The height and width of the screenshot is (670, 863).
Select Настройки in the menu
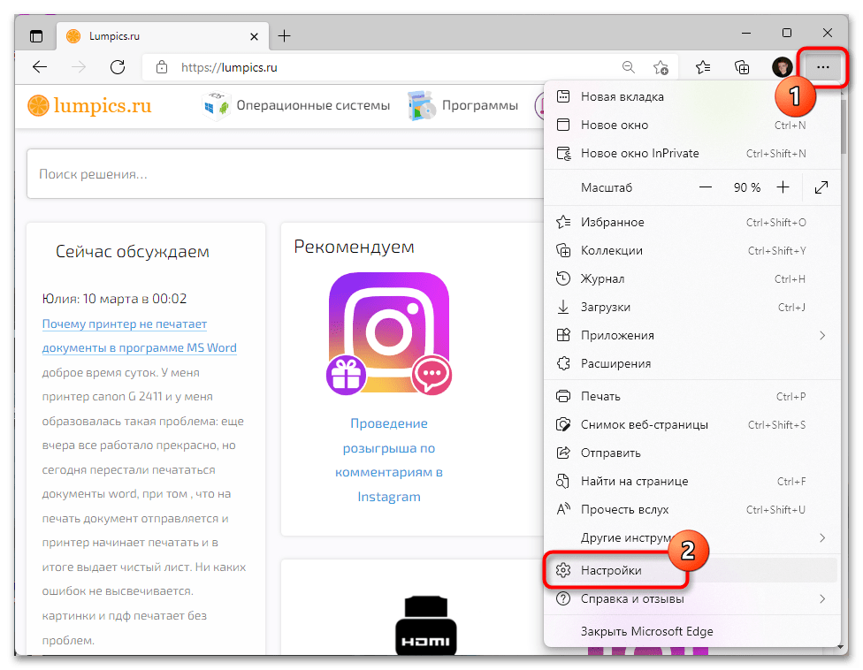pyautogui.click(x=611, y=571)
